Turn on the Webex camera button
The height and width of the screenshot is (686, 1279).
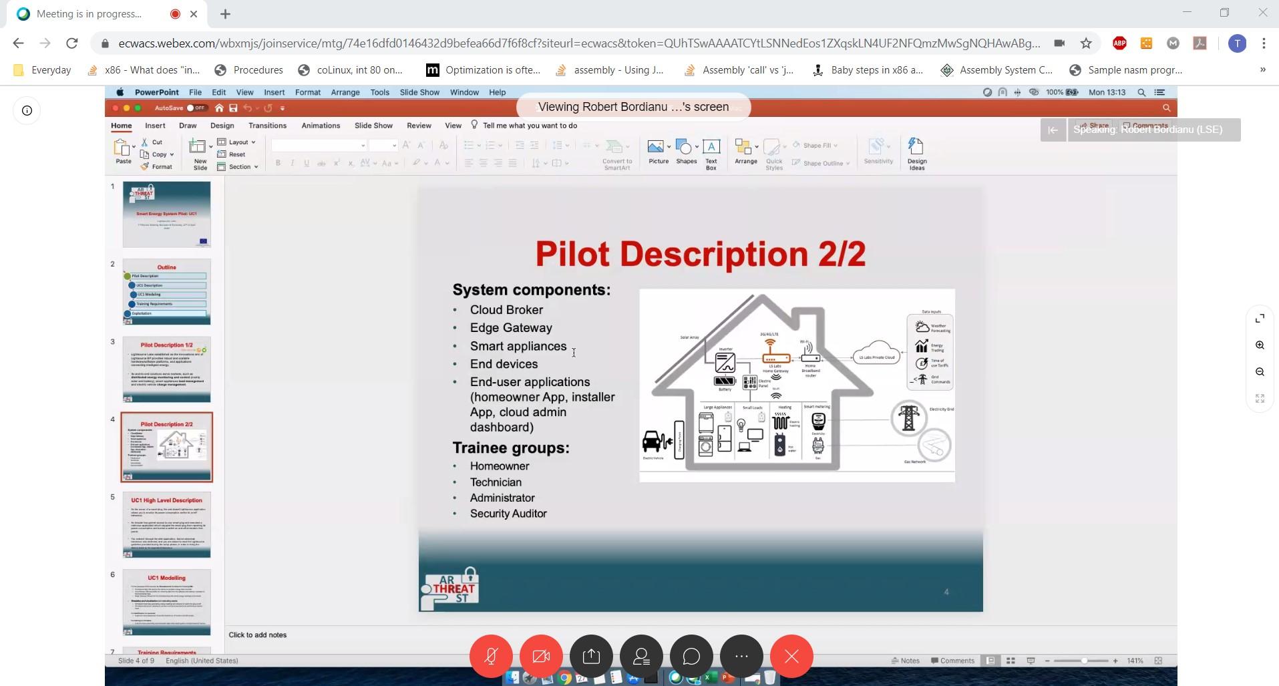pyautogui.click(x=541, y=656)
